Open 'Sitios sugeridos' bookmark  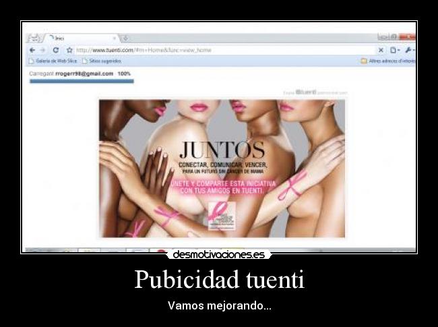pos(102,61)
